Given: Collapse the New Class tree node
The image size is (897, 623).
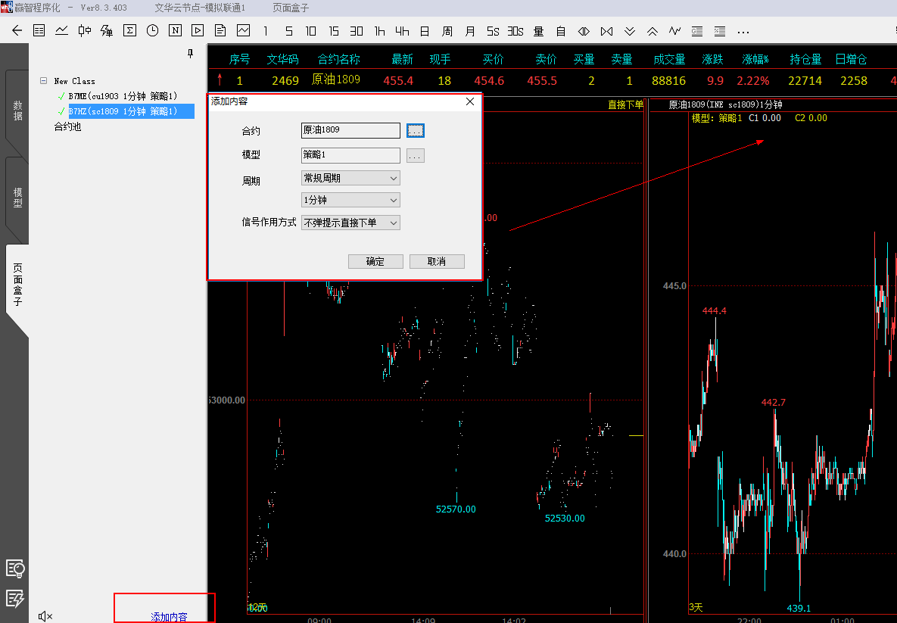Looking at the screenshot, I should tap(43, 81).
